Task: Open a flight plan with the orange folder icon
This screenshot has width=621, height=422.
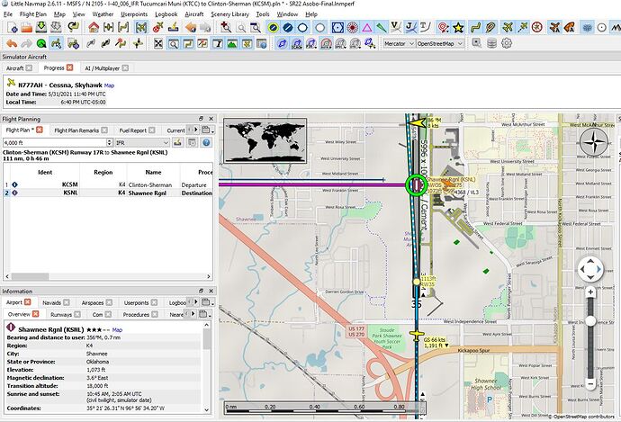Action: pyautogui.click(x=26, y=27)
